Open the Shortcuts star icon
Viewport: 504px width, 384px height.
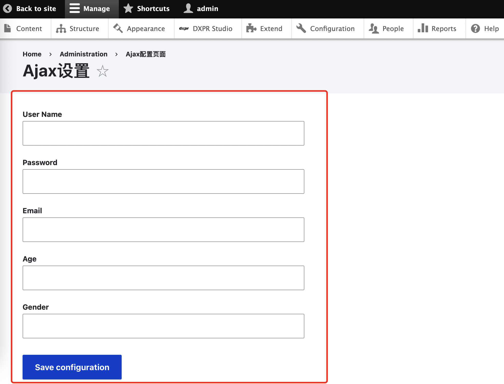point(128,8)
